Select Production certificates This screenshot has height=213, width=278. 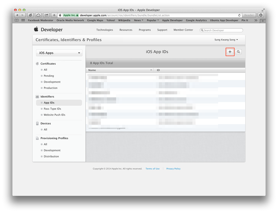tap(51, 88)
